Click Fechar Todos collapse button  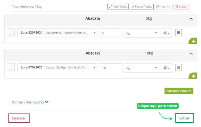(x=142, y=7)
